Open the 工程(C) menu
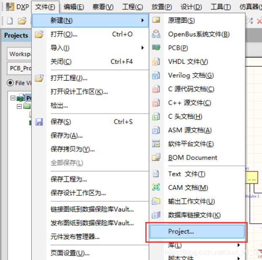Screen dimensions: 262x260 133,7
